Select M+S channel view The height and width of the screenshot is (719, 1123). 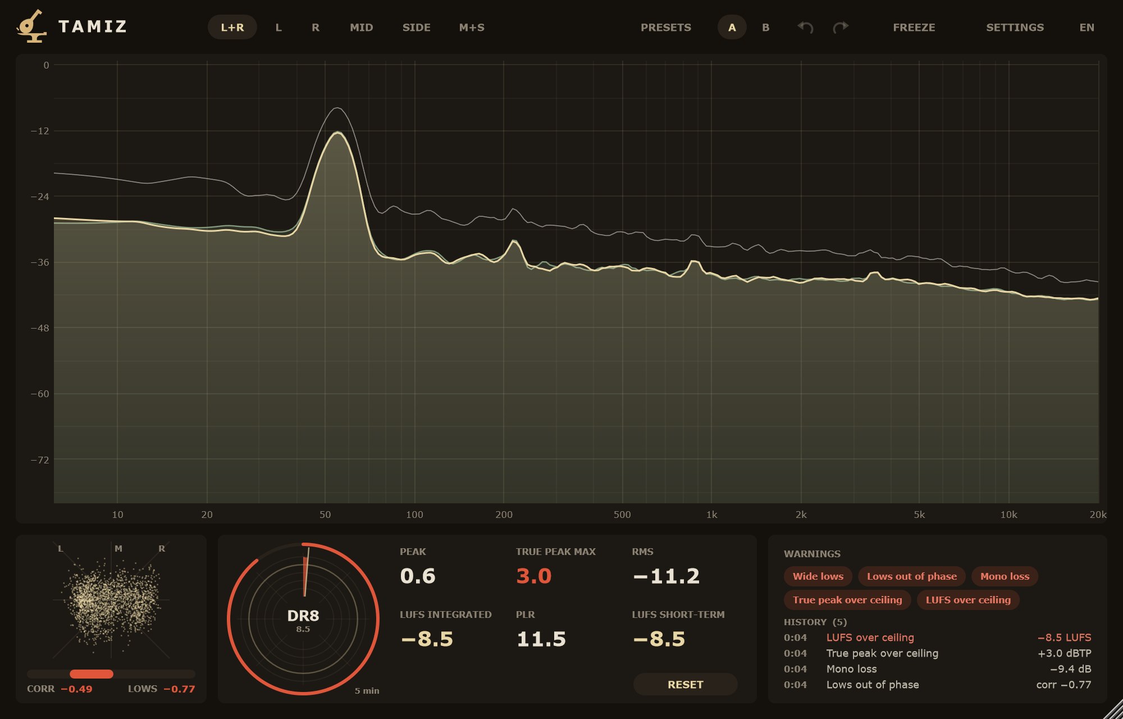(x=472, y=27)
